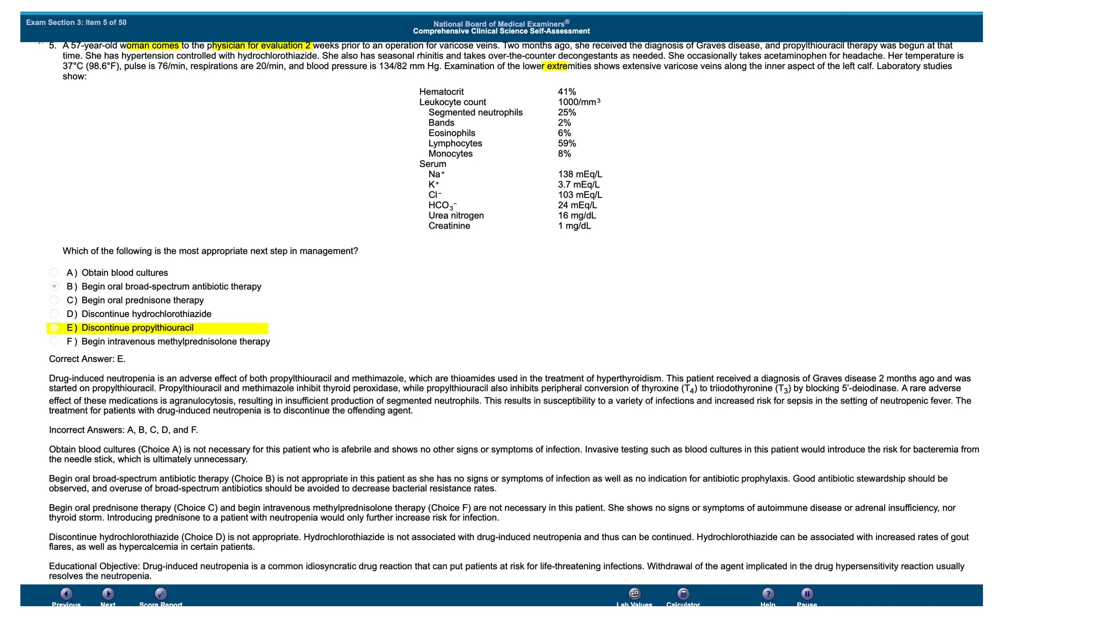Click the Leukocyte count value 1000/mm3
Viewport: 1100px width, 618px height.
point(578,102)
